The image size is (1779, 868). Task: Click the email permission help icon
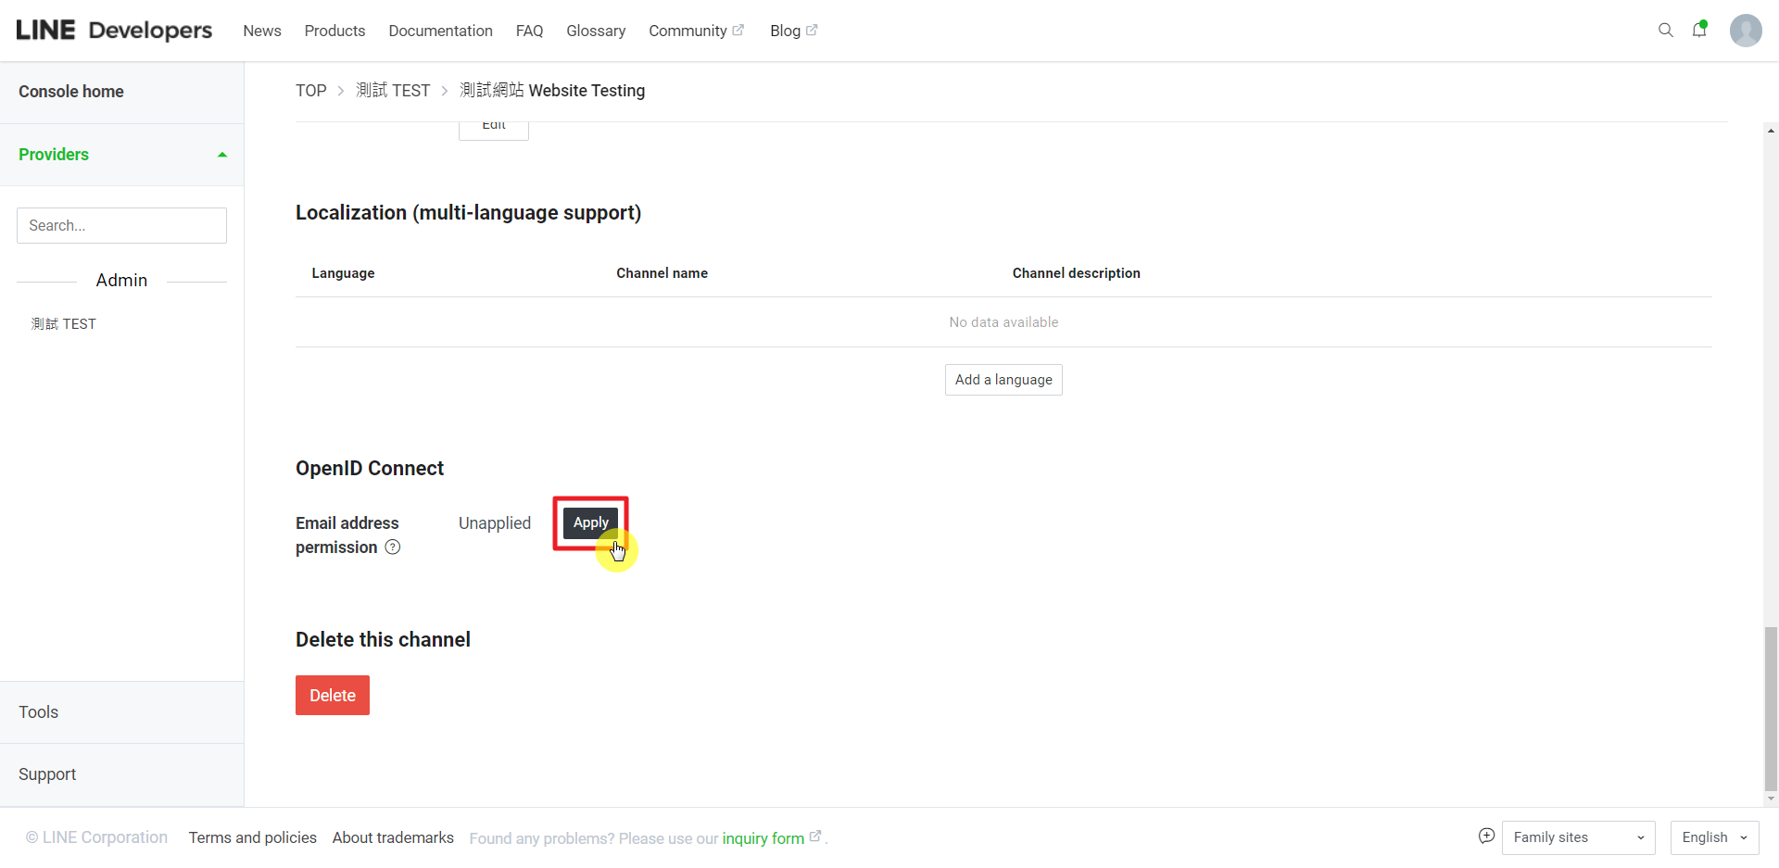pyautogui.click(x=393, y=547)
